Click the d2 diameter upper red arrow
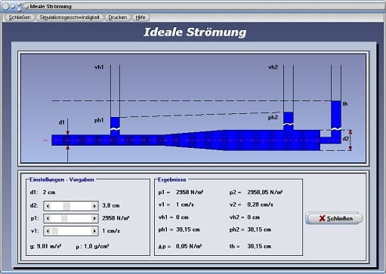Screen dimensions: 386x274 [350, 132]
